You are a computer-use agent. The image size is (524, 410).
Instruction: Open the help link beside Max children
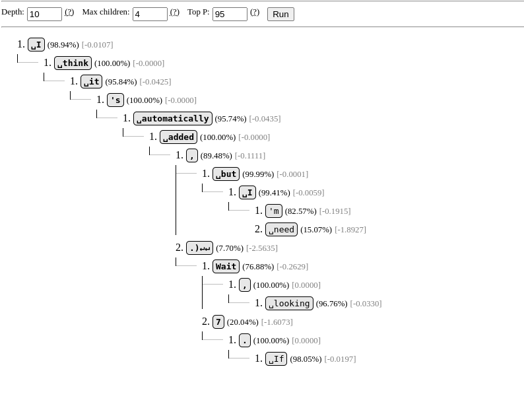[175, 12]
